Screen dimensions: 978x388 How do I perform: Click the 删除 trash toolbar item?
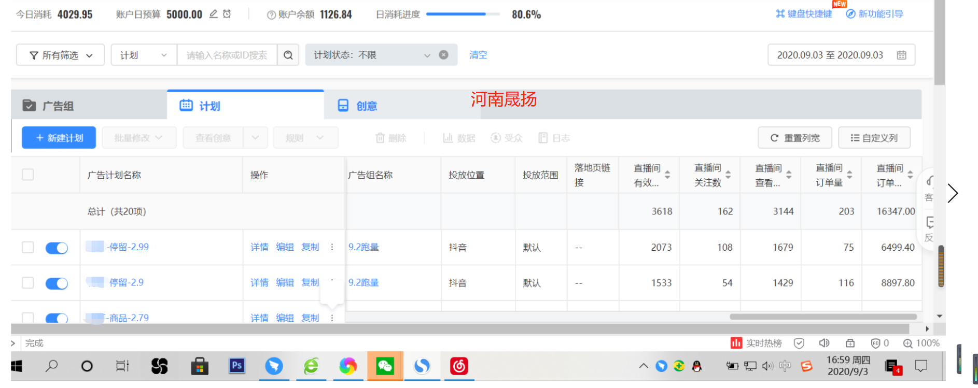coord(391,138)
